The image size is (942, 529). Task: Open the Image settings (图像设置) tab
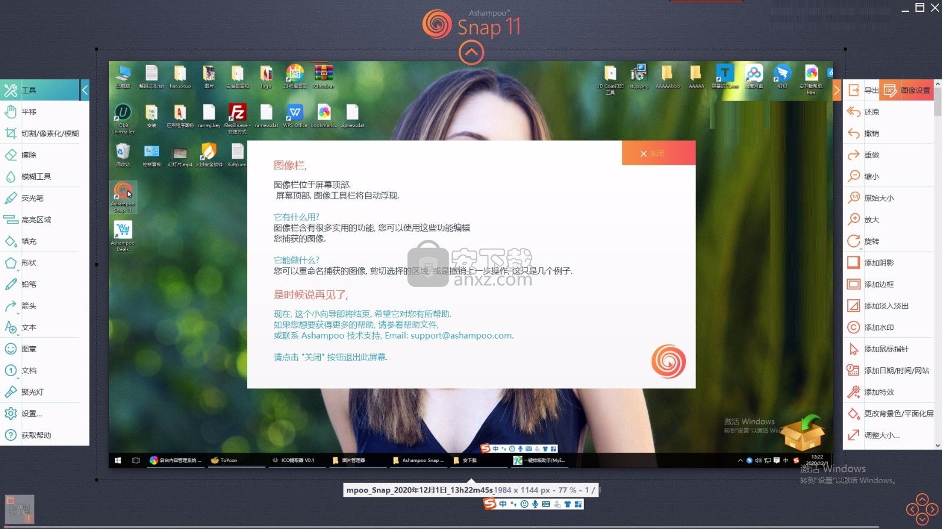click(907, 90)
